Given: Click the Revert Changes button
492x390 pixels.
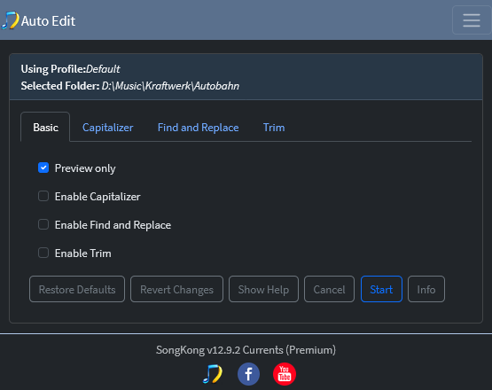Looking at the screenshot, I should click(176, 289).
